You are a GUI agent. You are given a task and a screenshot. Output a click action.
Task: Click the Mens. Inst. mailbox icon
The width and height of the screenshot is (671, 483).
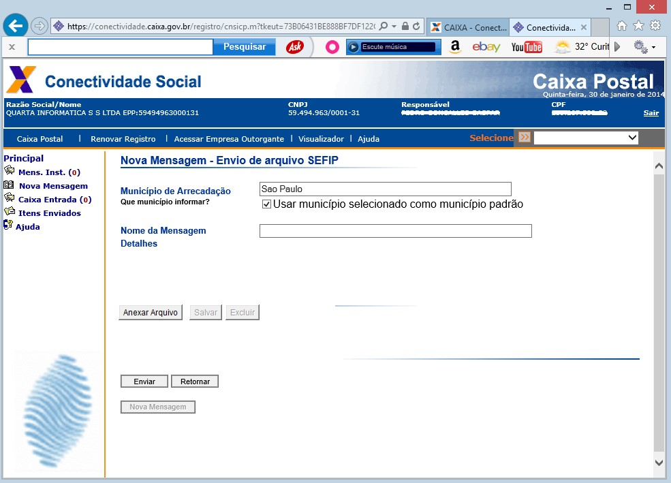click(10, 171)
